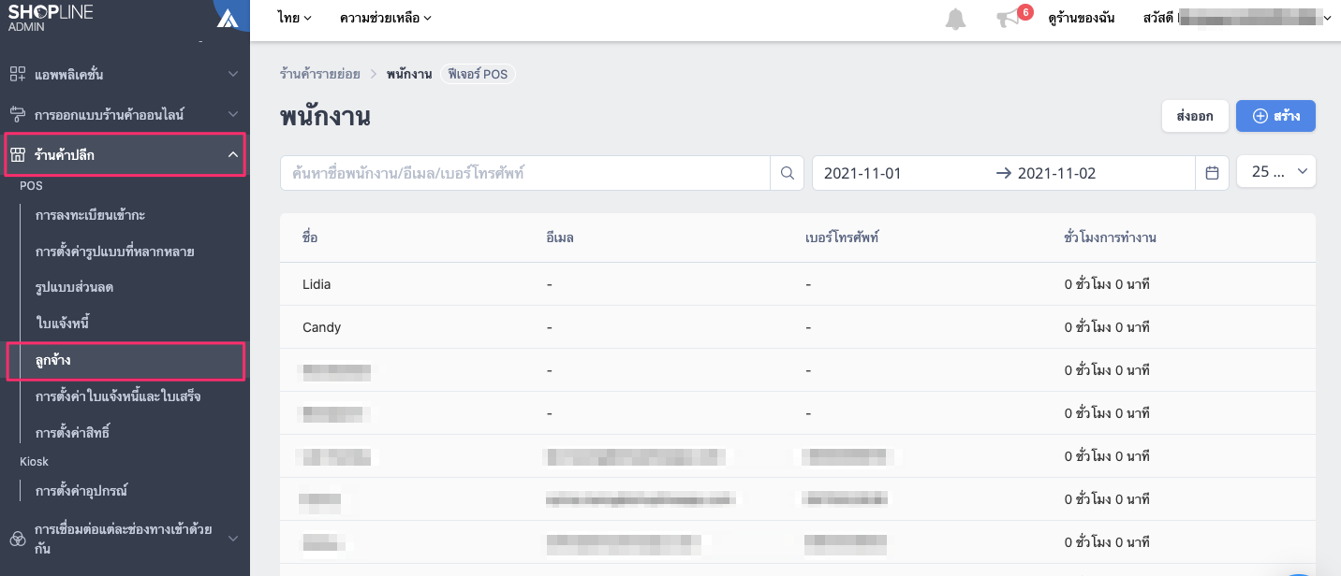Click the แอพพลิเคชั่น apps grid icon
1341x576 pixels.
17,74
